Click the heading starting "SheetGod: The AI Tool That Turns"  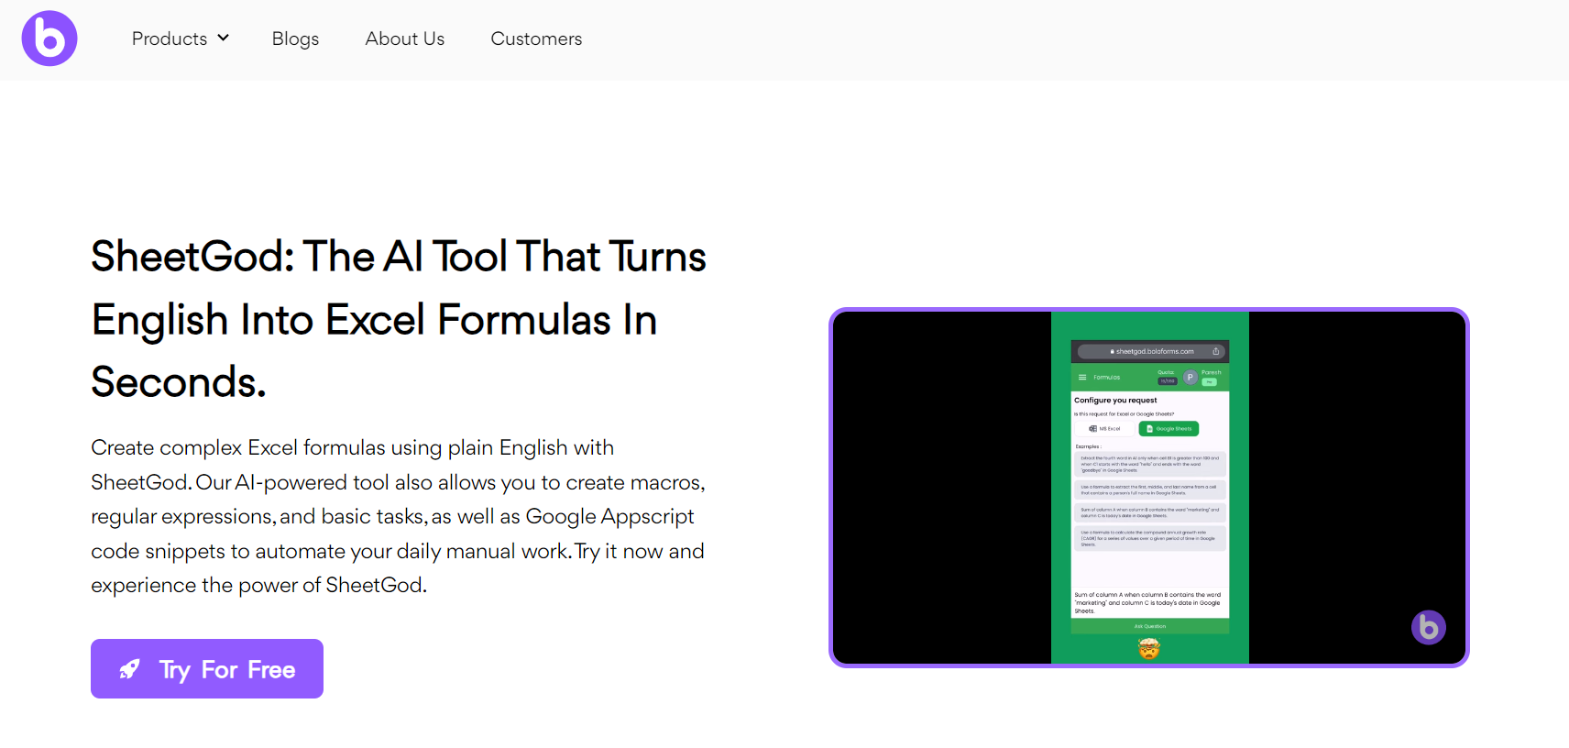point(399,319)
